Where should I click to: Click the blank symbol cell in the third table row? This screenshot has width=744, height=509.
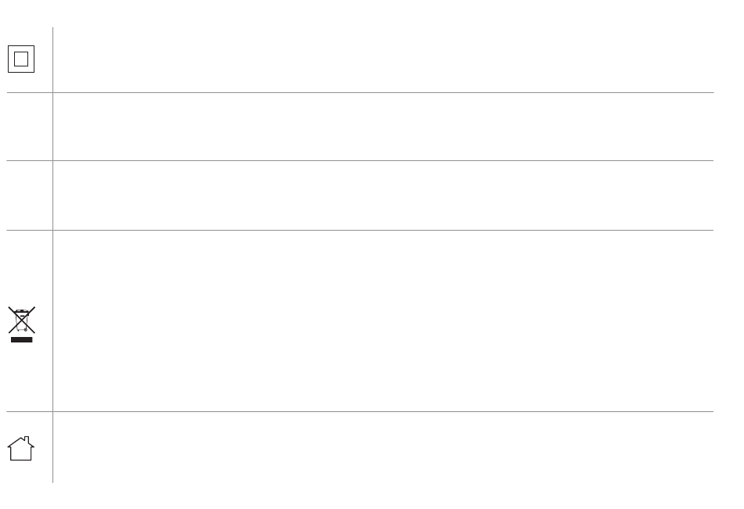(x=30, y=195)
